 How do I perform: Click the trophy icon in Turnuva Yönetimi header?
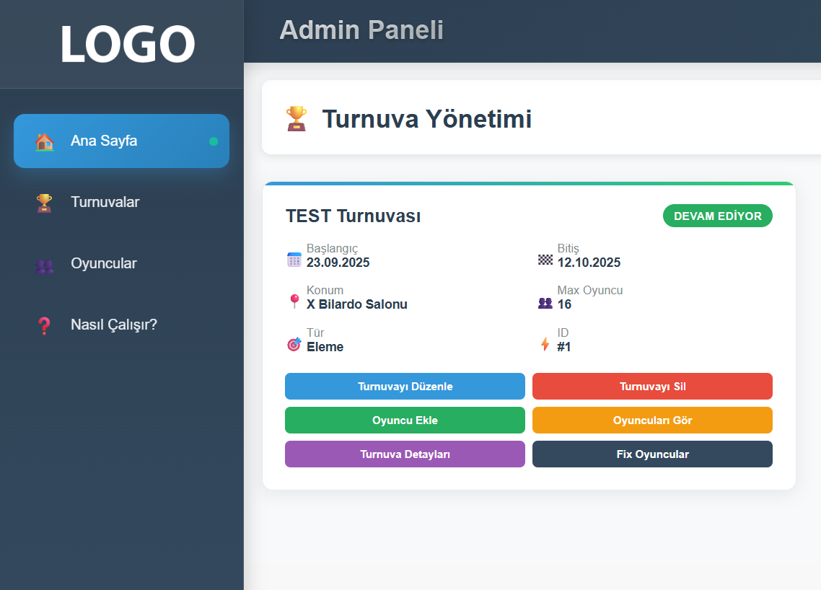(297, 118)
